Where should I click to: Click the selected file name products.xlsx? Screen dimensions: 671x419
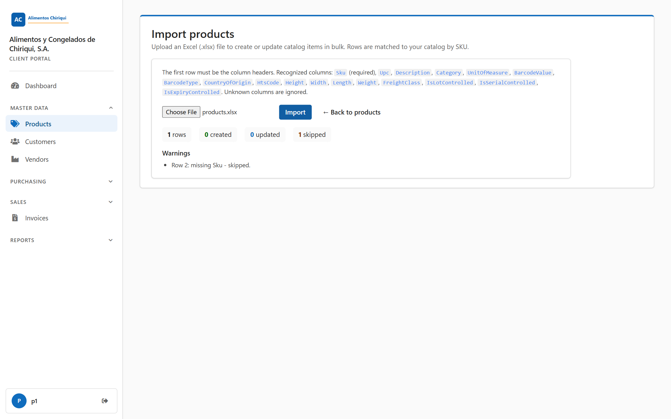pos(220,112)
